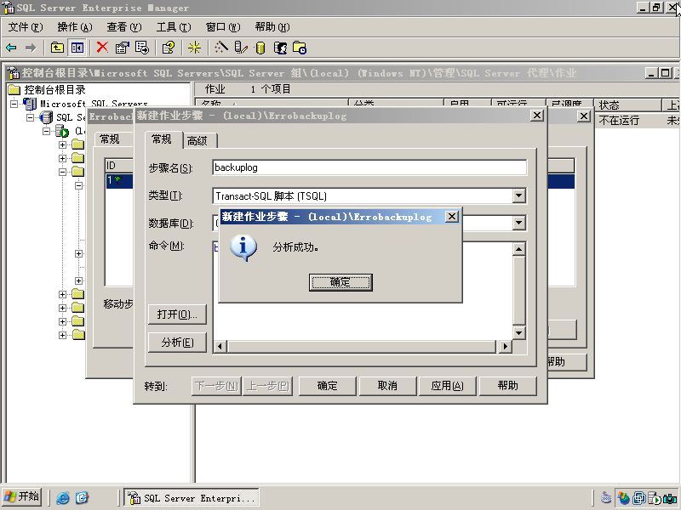Click the keyboard input tray icon
This screenshot has width=681, height=510.
(606, 498)
